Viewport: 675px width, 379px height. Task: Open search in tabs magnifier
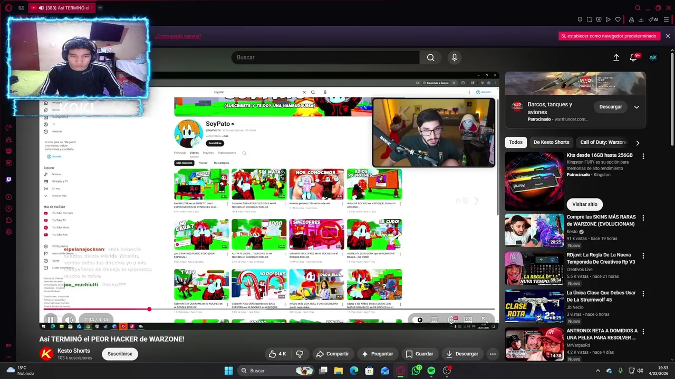[638, 8]
